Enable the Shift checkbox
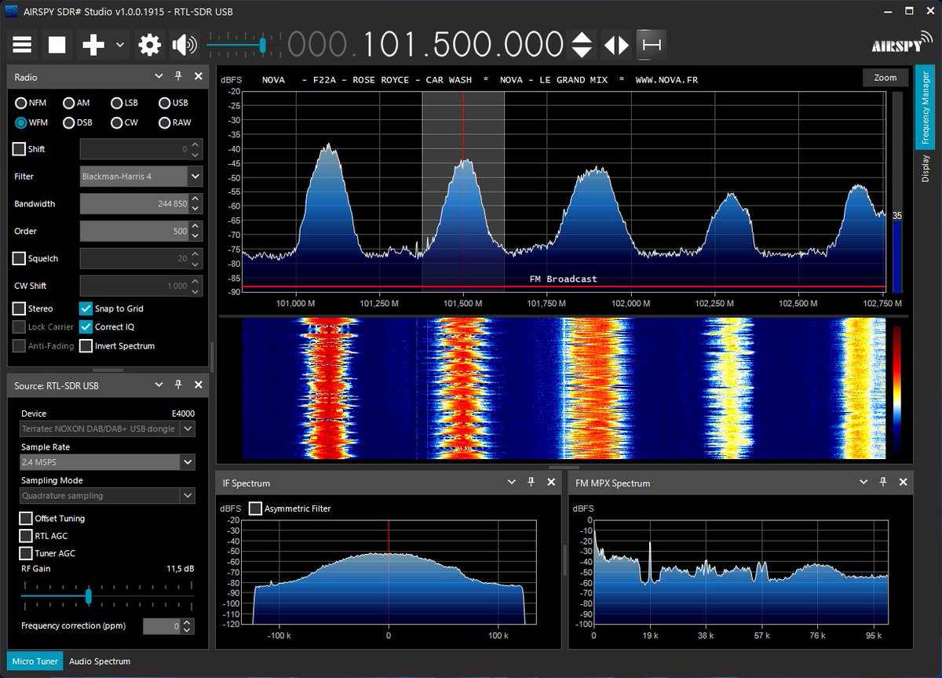Screen dimensions: 942x678 coord(20,148)
